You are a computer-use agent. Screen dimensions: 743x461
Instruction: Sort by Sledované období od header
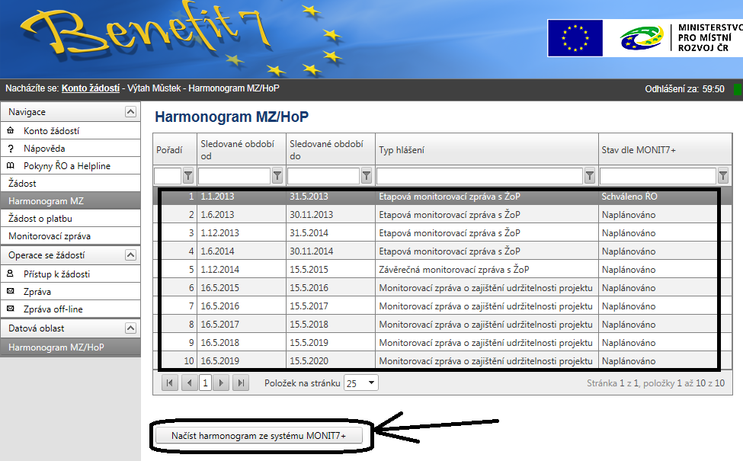(238, 149)
